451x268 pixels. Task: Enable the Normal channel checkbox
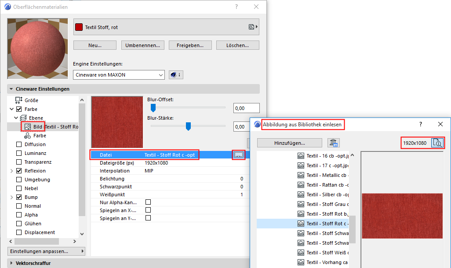coord(19,206)
